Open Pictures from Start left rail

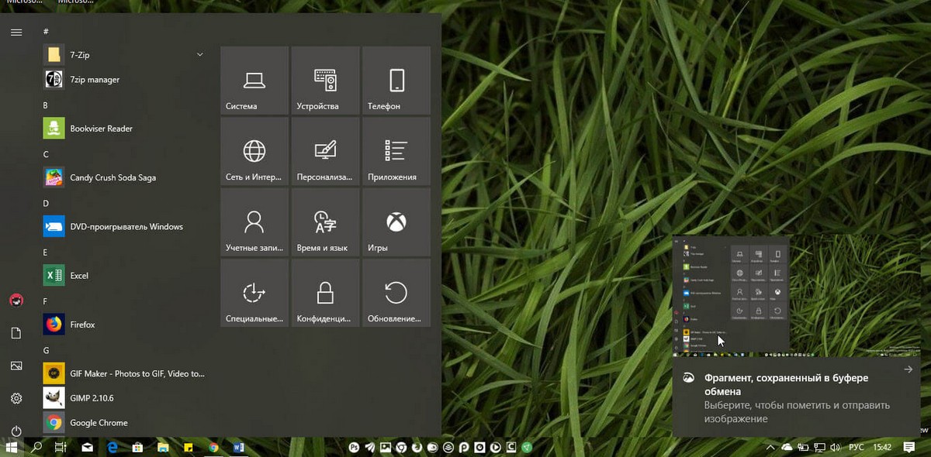[x=16, y=366]
